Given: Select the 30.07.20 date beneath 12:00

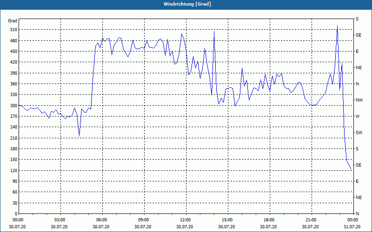Looking at the screenshot, I should pos(185,226).
